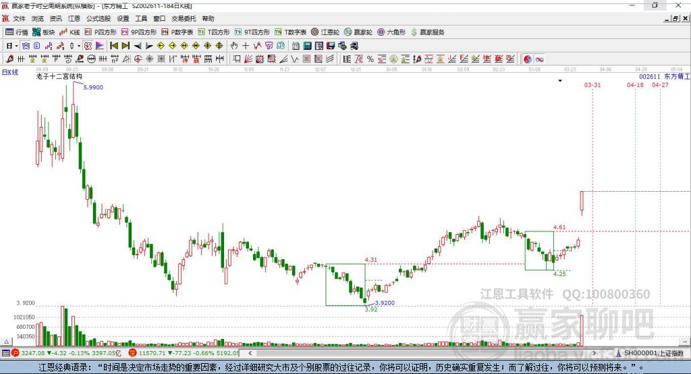Image resolution: width=691 pixels, height=374 pixels.
Task: Open the 行情 quotes view
Action: click(17, 32)
